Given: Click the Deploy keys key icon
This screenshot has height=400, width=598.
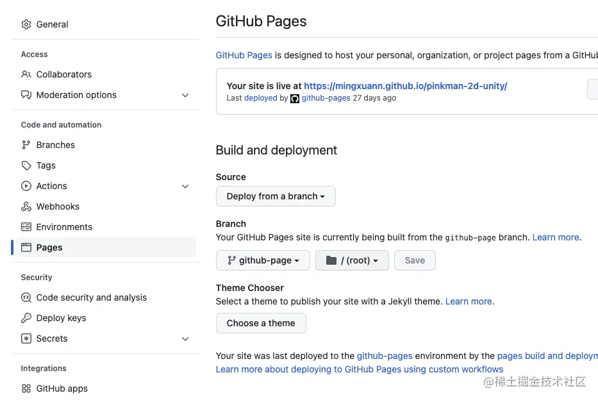Looking at the screenshot, I should click(26, 318).
